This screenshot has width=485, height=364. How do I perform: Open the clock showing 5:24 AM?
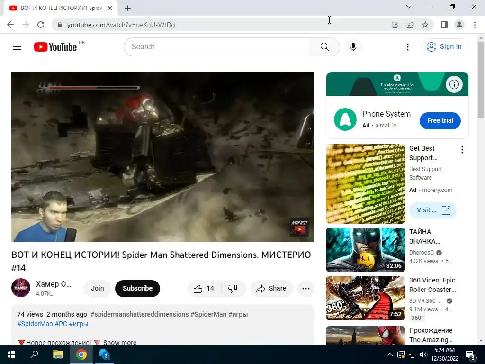(444, 355)
